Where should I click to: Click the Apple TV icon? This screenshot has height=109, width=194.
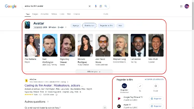pos(119,106)
